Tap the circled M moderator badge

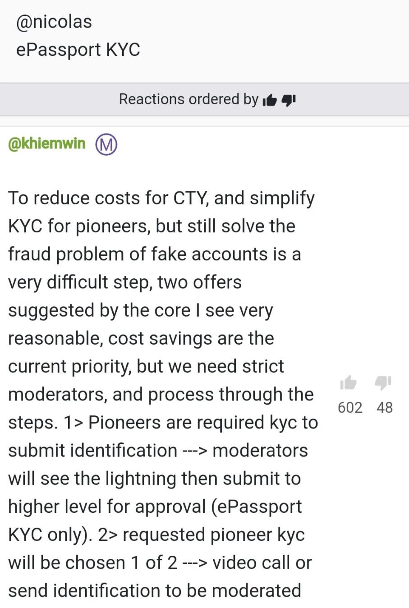coord(106,144)
